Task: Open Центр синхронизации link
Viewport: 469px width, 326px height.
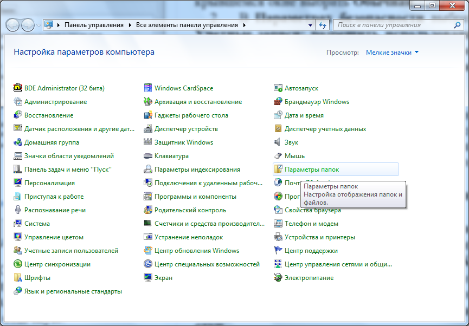Action: (x=57, y=264)
